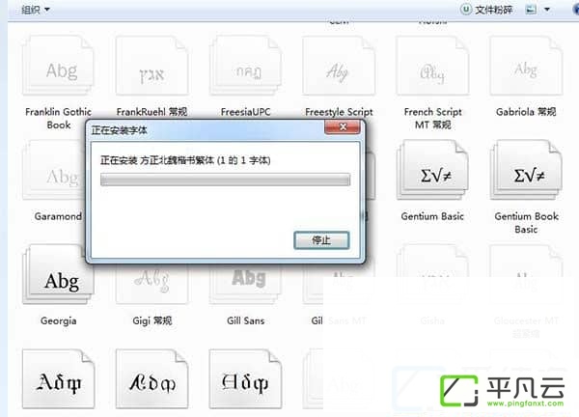Select the Garamond font icon
Image resolution: width=579 pixels, height=417 pixels.
coord(53,170)
